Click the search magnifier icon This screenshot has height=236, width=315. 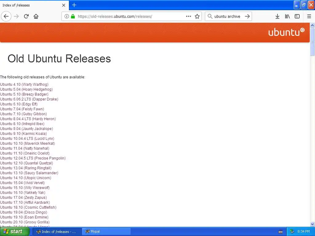pyautogui.click(x=210, y=16)
